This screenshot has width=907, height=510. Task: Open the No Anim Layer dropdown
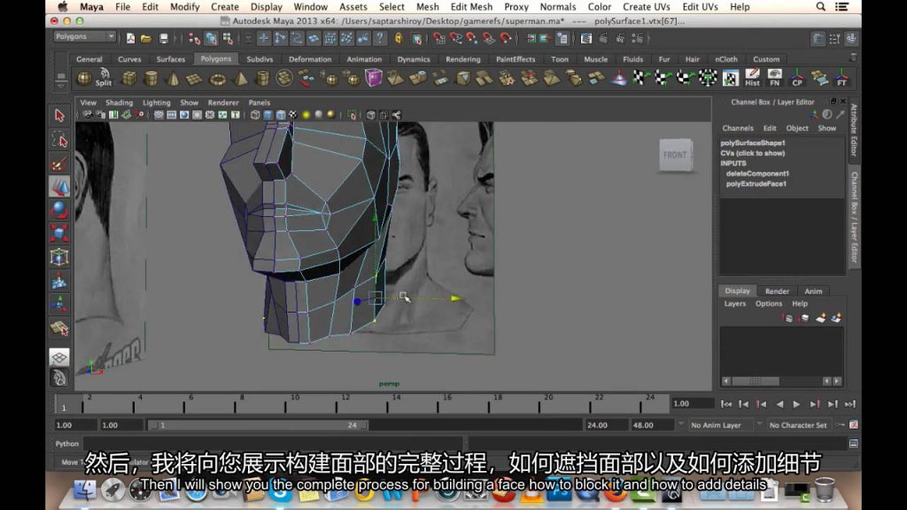720,425
